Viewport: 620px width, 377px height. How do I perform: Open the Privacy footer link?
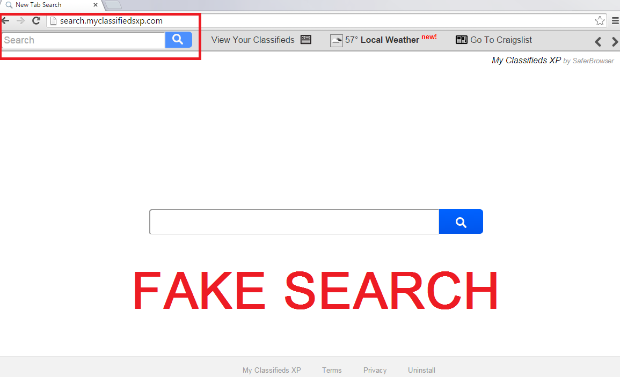[375, 370]
